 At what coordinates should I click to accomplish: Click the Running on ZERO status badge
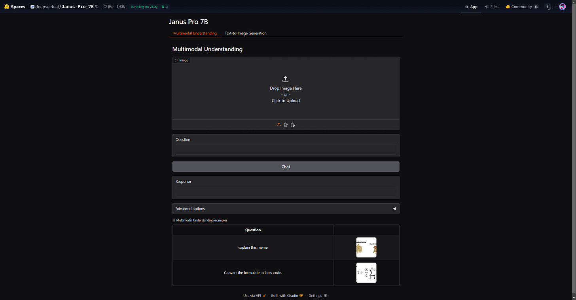click(x=150, y=7)
